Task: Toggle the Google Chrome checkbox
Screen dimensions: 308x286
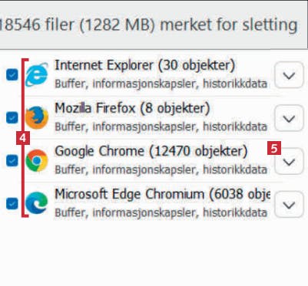Action: click(12, 160)
